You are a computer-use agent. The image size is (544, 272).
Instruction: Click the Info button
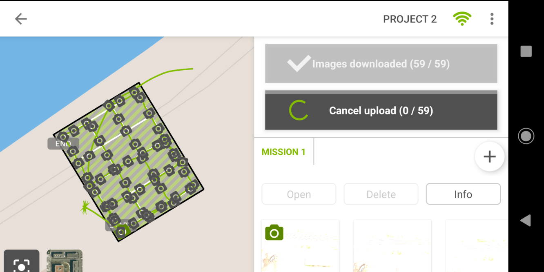click(x=463, y=194)
